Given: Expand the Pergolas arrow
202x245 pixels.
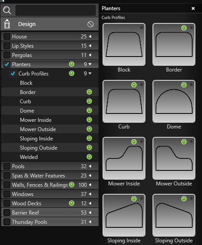Looking at the screenshot, I should point(90,55).
